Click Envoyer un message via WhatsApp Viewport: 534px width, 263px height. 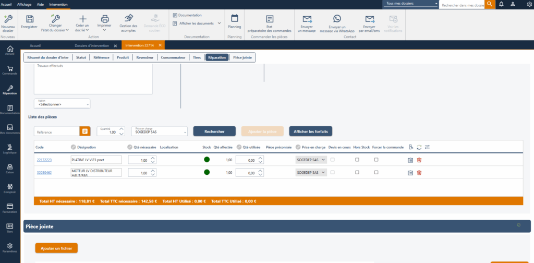(337, 19)
